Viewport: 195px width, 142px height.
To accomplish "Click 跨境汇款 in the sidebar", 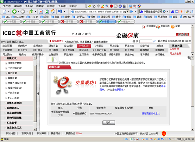I will point(12,78).
